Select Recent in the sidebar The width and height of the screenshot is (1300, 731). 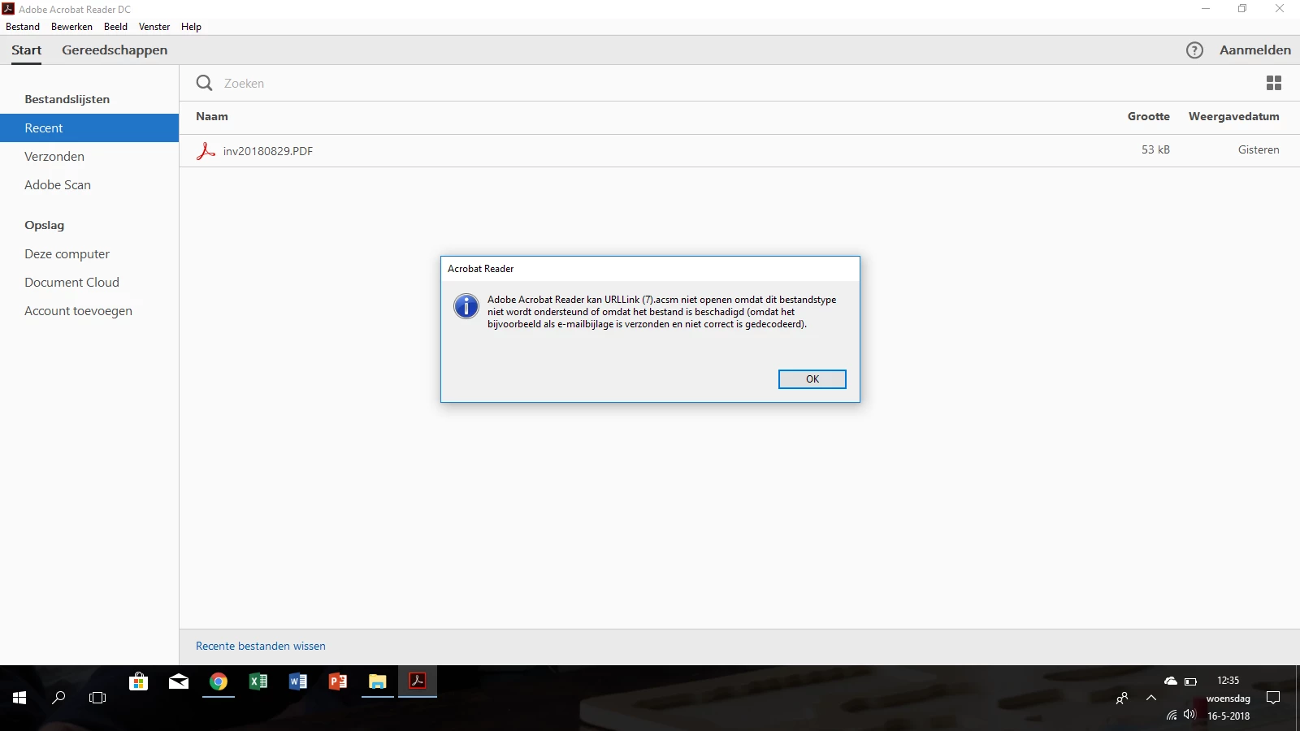coord(89,128)
